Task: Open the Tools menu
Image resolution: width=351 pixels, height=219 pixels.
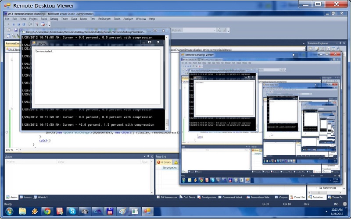Action: [x=117, y=19]
